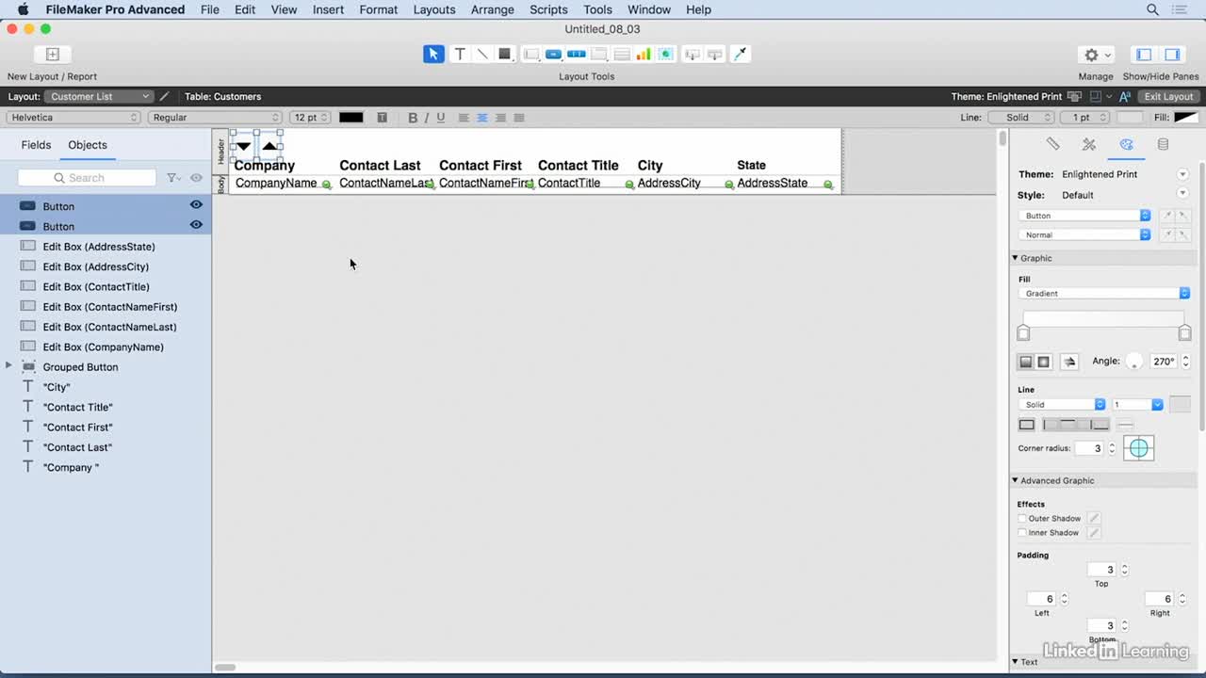
Task: Open the Format menu
Action: click(378, 9)
